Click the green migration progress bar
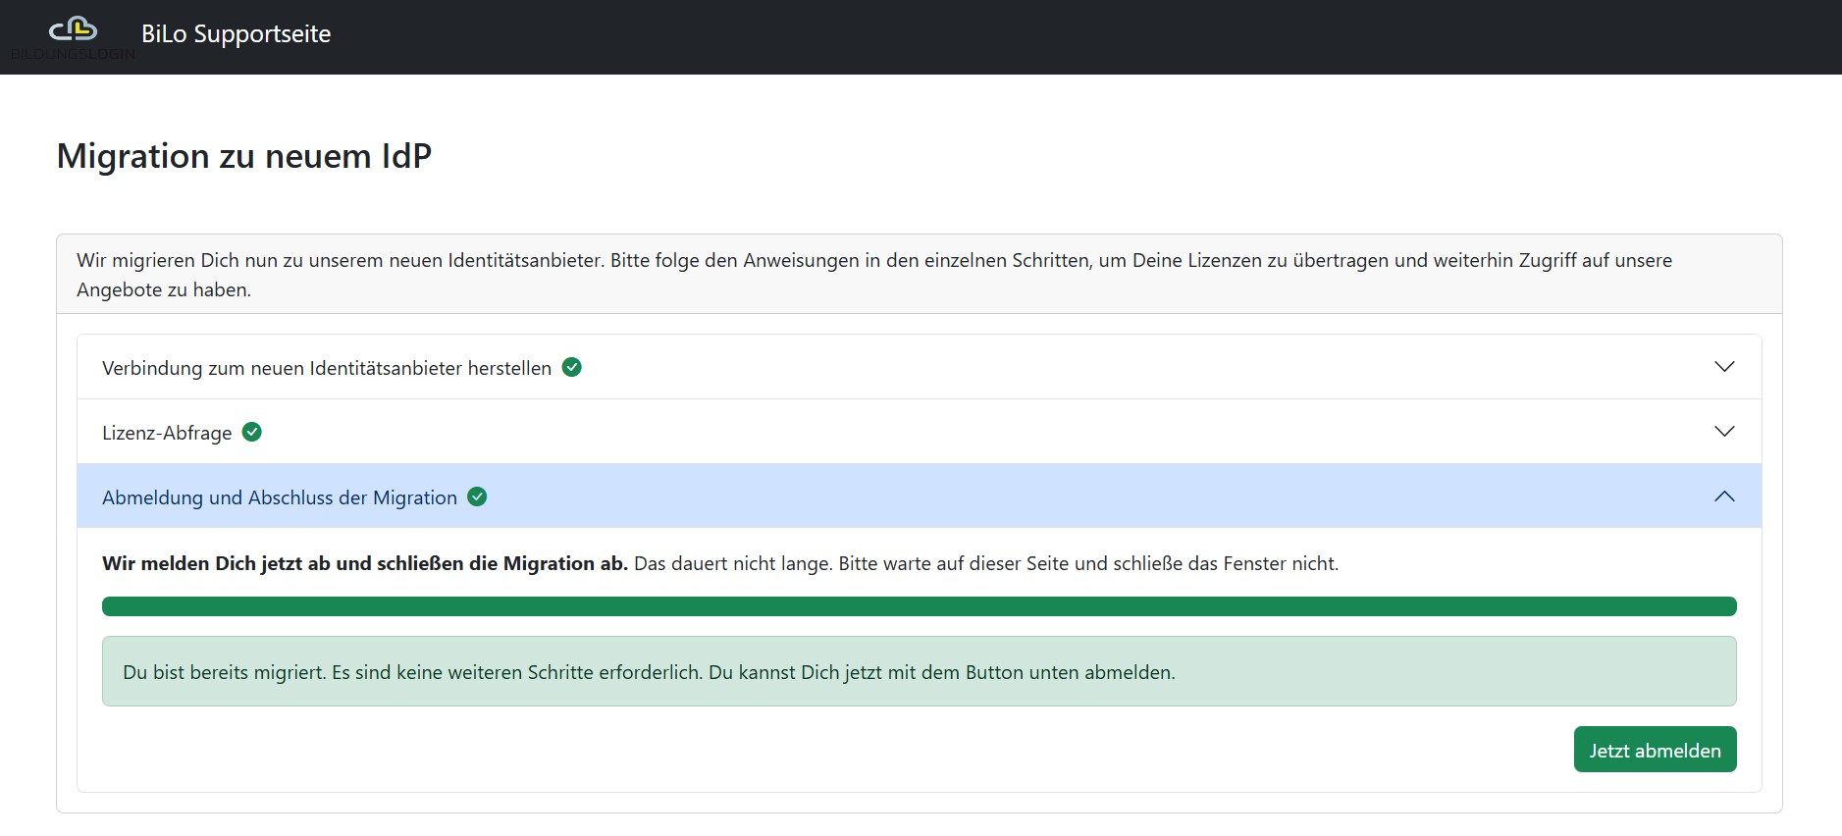Viewport: 1842px width, 836px height. pos(920,606)
